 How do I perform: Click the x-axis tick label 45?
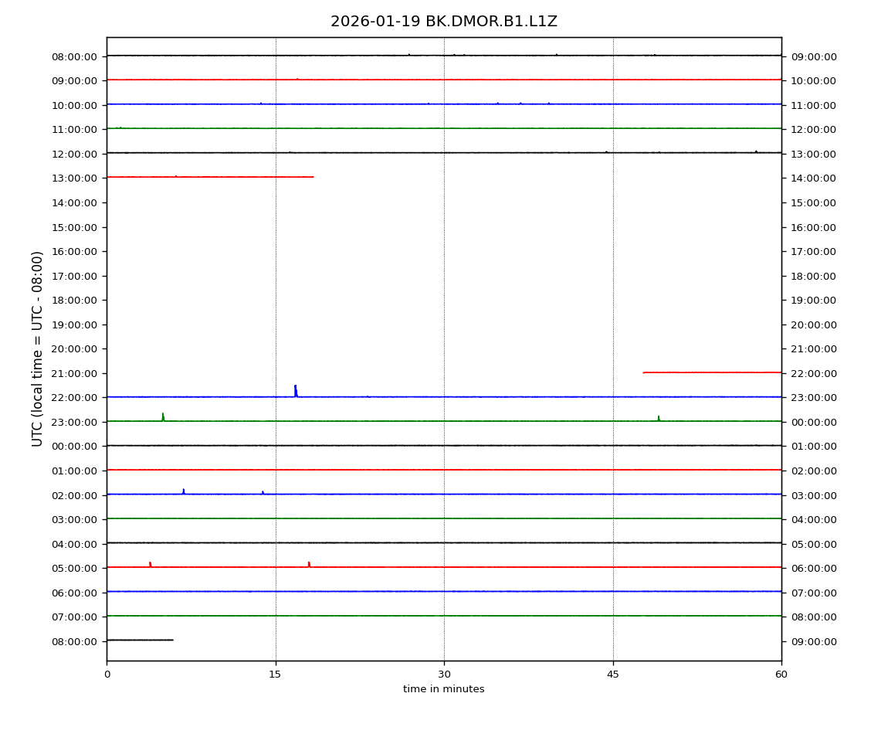(613, 675)
